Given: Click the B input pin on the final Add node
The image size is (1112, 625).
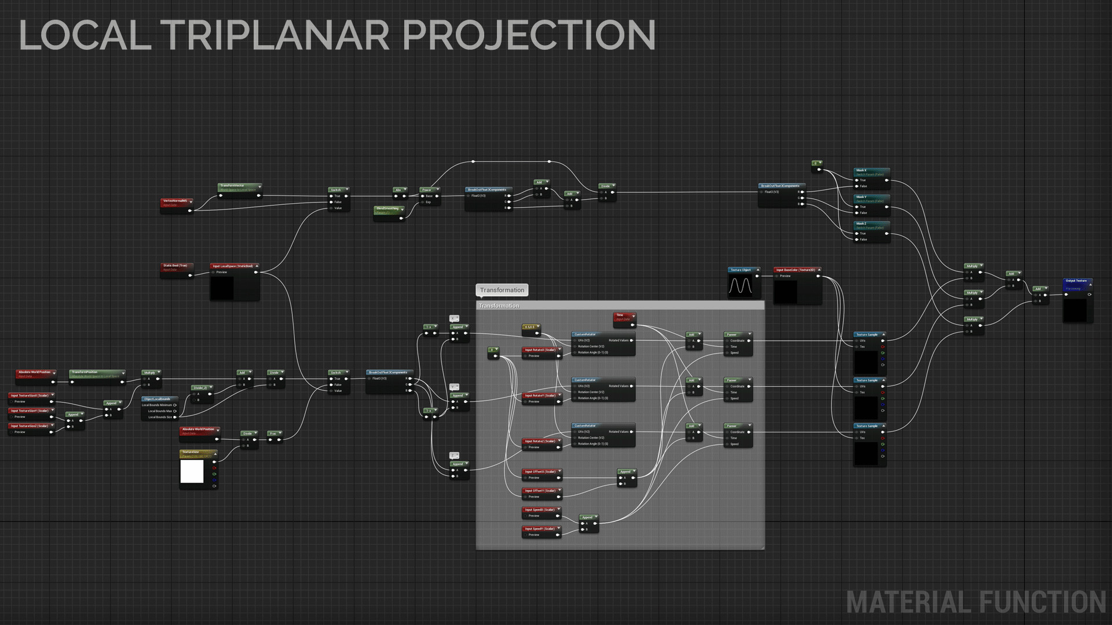Looking at the screenshot, I should 1036,301.
